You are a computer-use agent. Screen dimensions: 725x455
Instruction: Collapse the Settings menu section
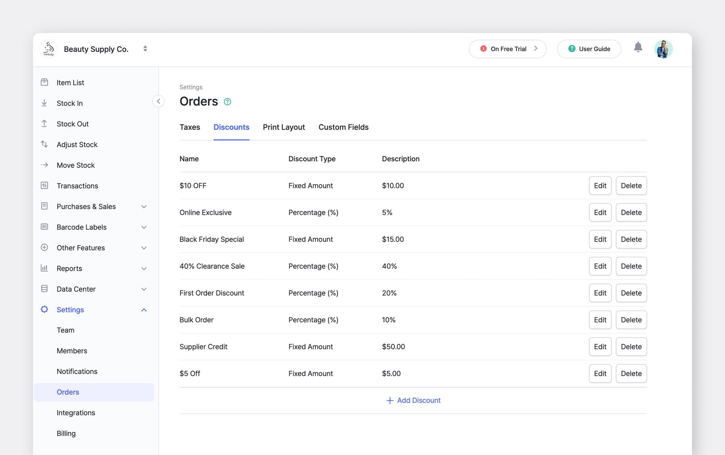144,310
